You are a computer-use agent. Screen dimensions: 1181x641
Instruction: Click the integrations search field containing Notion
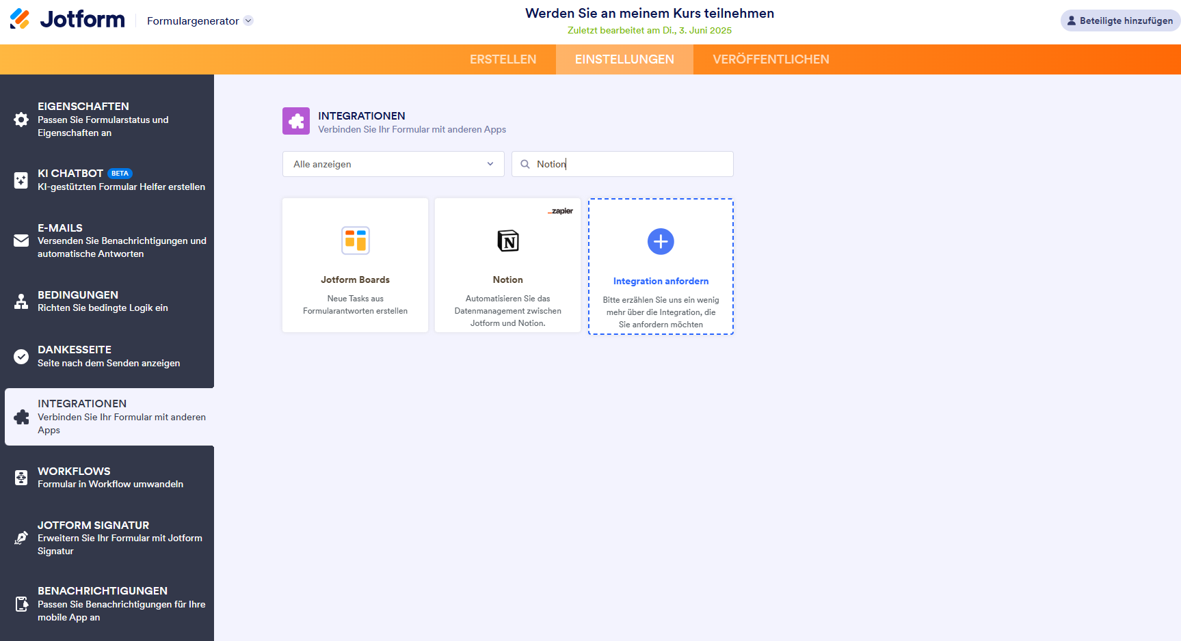[622, 164]
